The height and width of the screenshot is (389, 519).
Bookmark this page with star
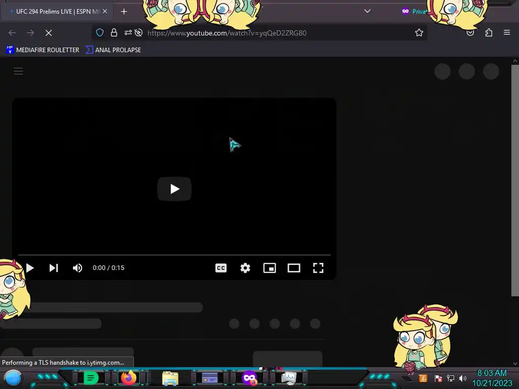pos(419,32)
